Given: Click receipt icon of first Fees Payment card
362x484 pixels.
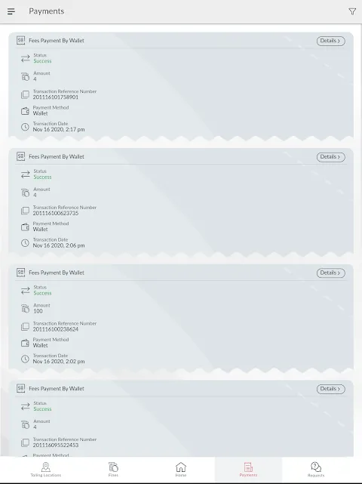Looking at the screenshot, I should (20, 41).
